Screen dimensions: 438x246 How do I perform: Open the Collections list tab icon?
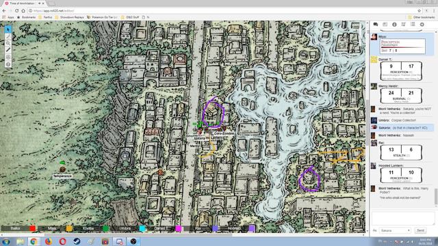coord(413,25)
